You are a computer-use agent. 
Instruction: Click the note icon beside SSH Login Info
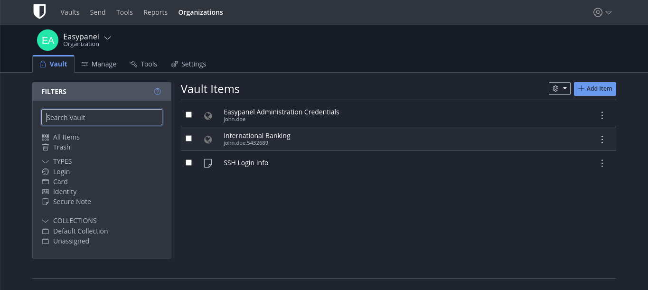[208, 163]
